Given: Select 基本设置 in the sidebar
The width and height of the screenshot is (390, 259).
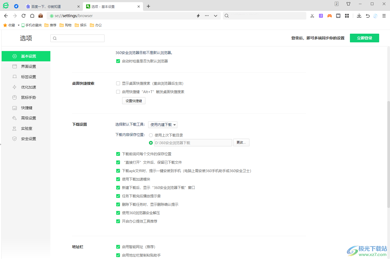Looking at the screenshot, I should pyautogui.click(x=26, y=56).
